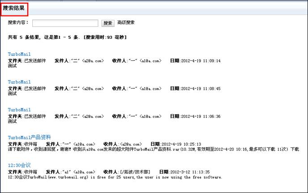Click the 搜索内容 label
Viewport: 308px width, 193px height.
point(18,23)
